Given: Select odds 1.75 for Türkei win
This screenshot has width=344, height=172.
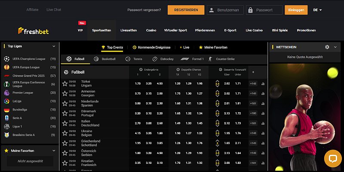Looking at the screenshot, I should point(138,83).
